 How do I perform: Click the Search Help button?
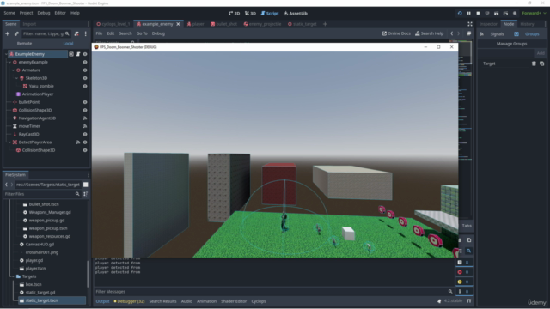coord(430,33)
